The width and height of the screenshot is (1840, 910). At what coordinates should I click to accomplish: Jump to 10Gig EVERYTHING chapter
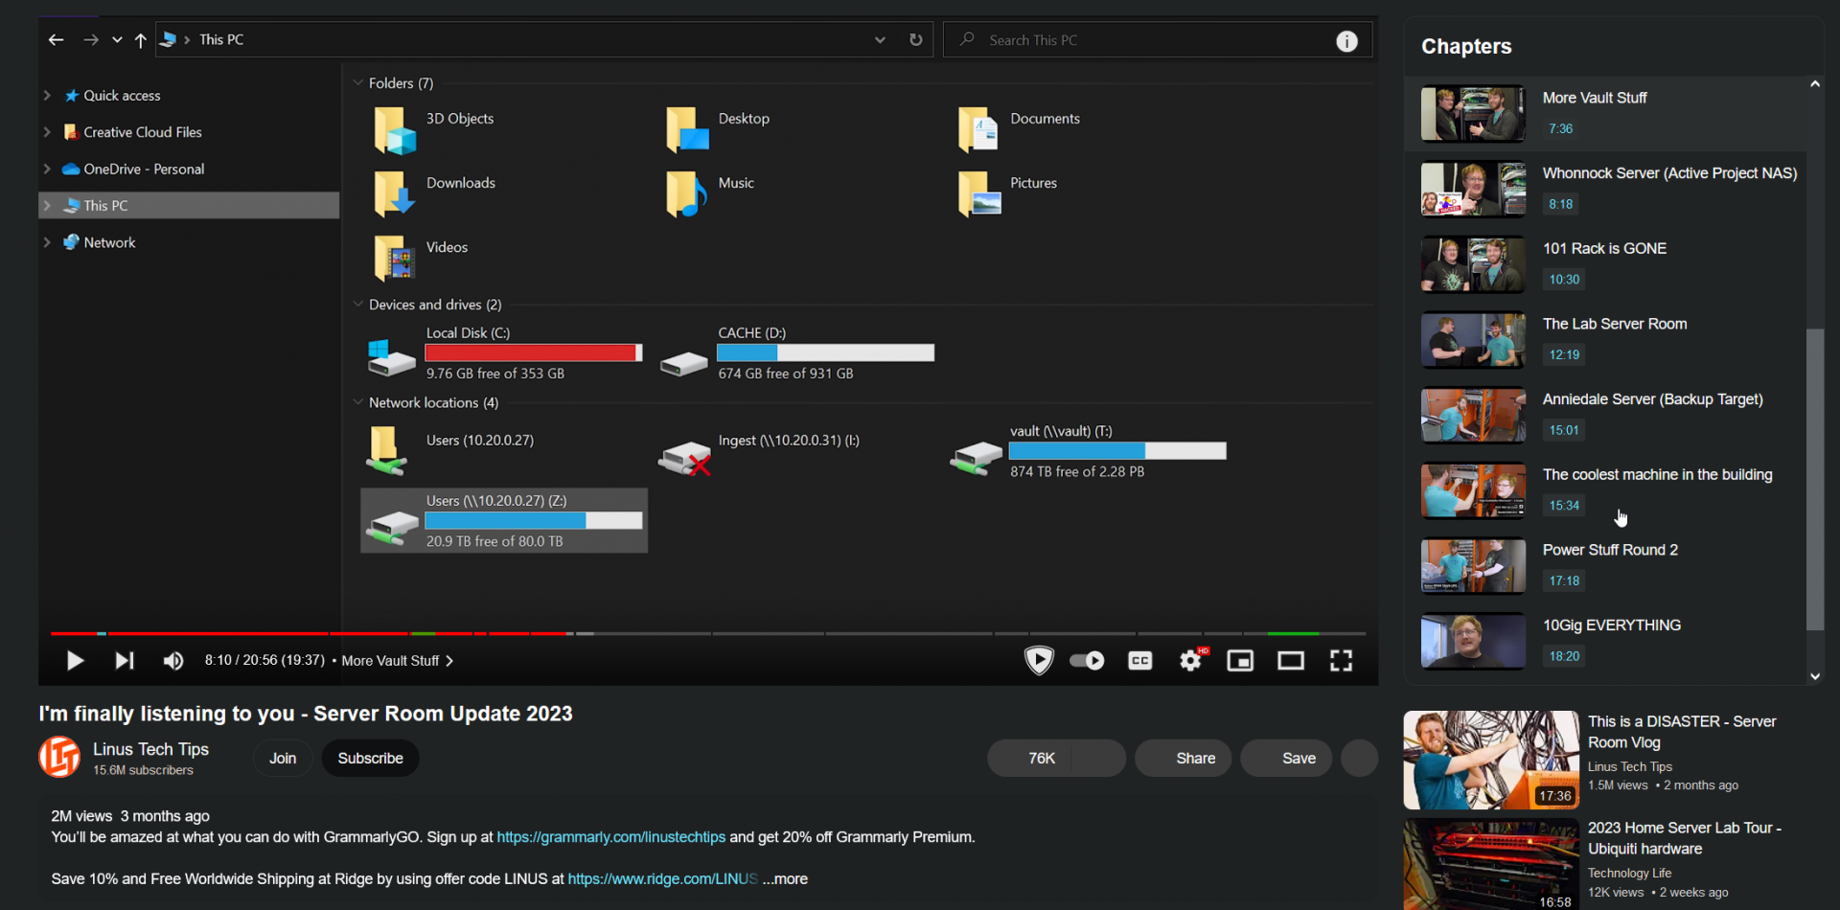click(1606, 641)
